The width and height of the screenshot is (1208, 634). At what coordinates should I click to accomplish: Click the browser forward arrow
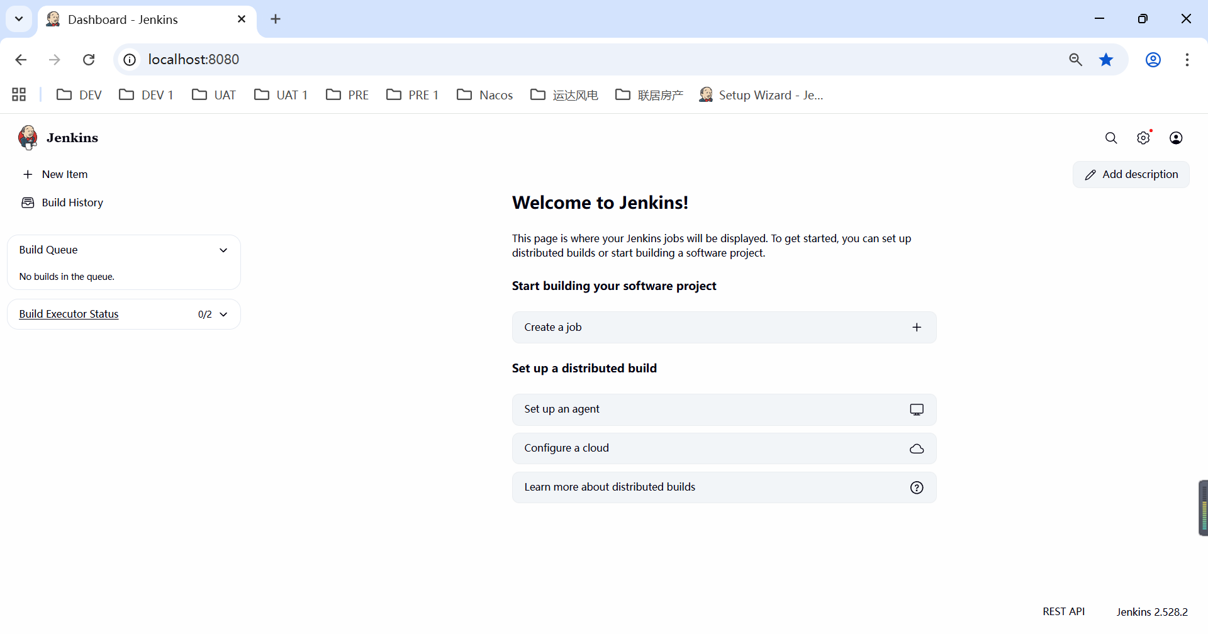pyautogui.click(x=55, y=60)
